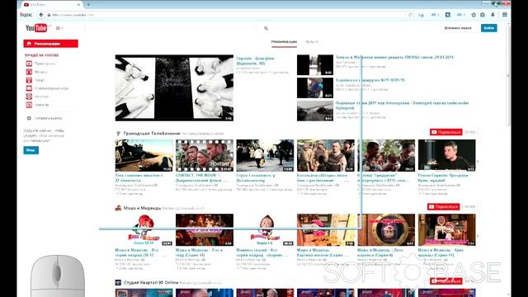
Task: Click the page vertical scrollbar
Action: (508, 76)
